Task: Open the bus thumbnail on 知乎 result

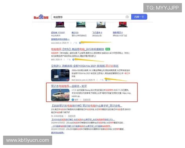Action: (x=60, y=95)
